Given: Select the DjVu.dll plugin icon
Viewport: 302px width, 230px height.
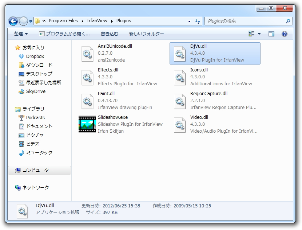Looking at the screenshot, I should click(179, 54).
